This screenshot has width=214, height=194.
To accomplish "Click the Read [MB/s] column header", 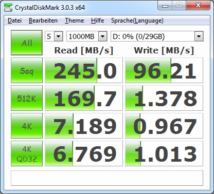I will pyautogui.click(x=84, y=50).
